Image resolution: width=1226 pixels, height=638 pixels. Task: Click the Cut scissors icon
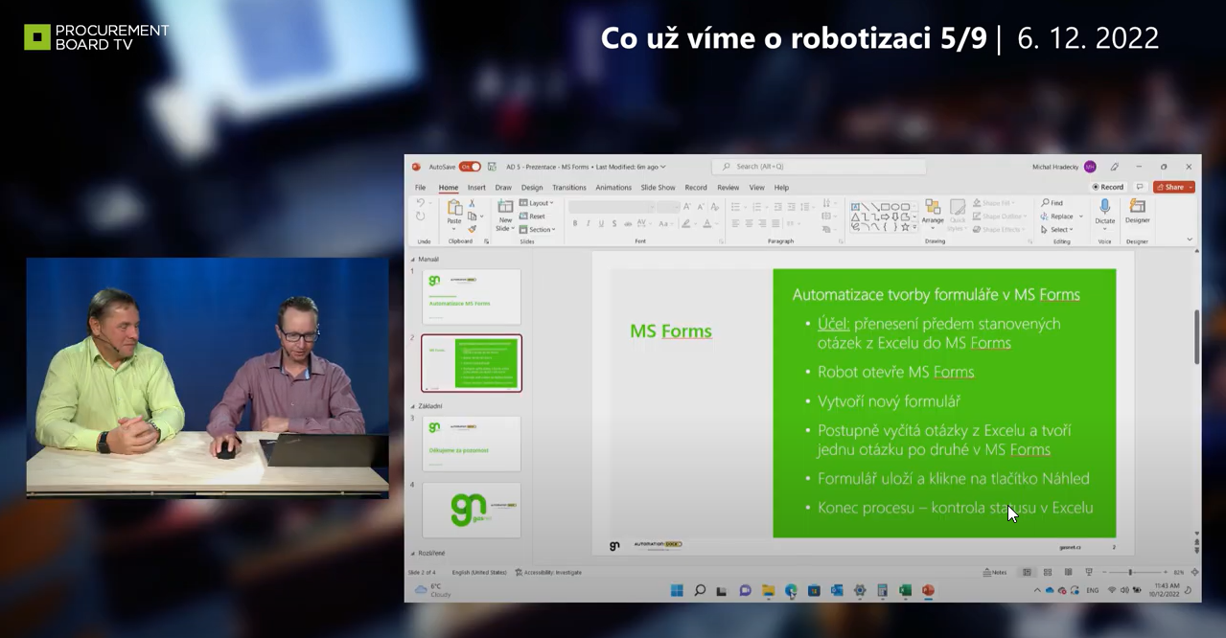[x=472, y=203]
